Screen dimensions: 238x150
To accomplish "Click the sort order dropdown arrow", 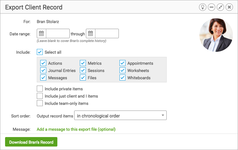I will coord(163,115).
